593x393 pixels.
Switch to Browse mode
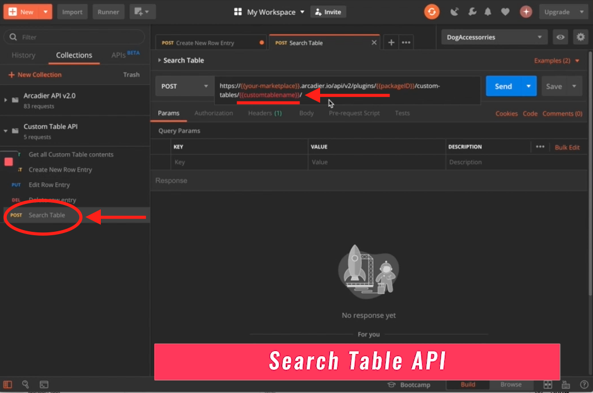[x=511, y=384]
